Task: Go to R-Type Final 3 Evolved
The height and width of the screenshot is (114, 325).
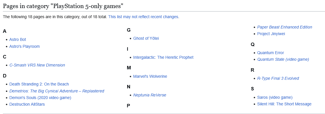Action: point(278,78)
